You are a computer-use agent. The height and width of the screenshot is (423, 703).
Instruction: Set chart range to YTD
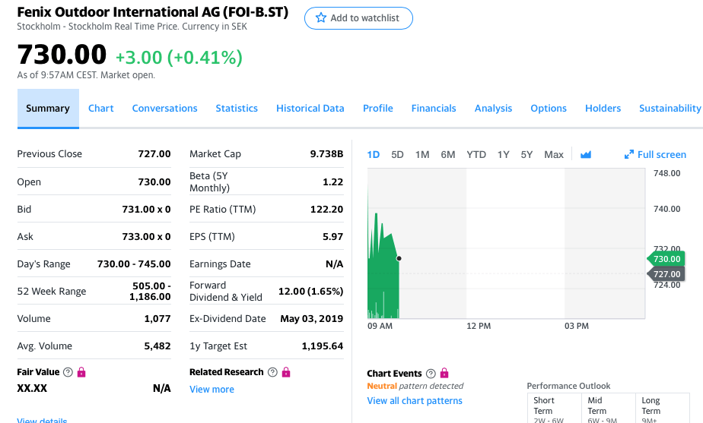[476, 155]
